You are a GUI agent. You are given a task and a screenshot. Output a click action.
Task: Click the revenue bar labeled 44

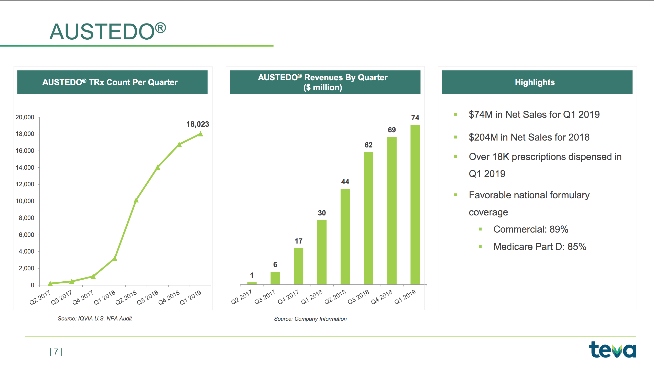click(345, 237)
